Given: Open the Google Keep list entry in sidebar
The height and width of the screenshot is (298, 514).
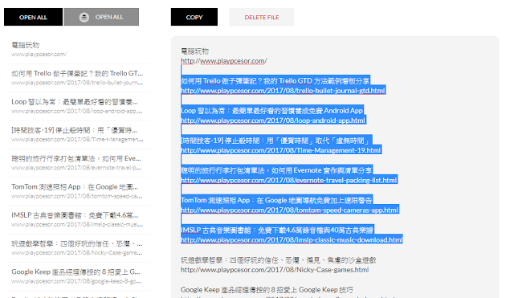Looking at the screenshot, I should 77,276.
